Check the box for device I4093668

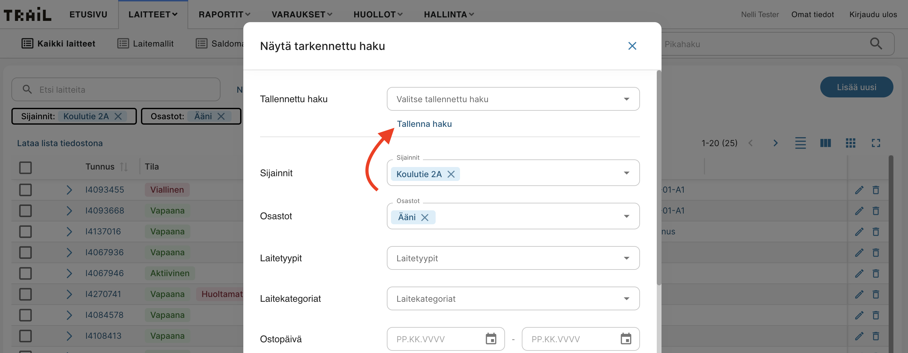(25, 211)
